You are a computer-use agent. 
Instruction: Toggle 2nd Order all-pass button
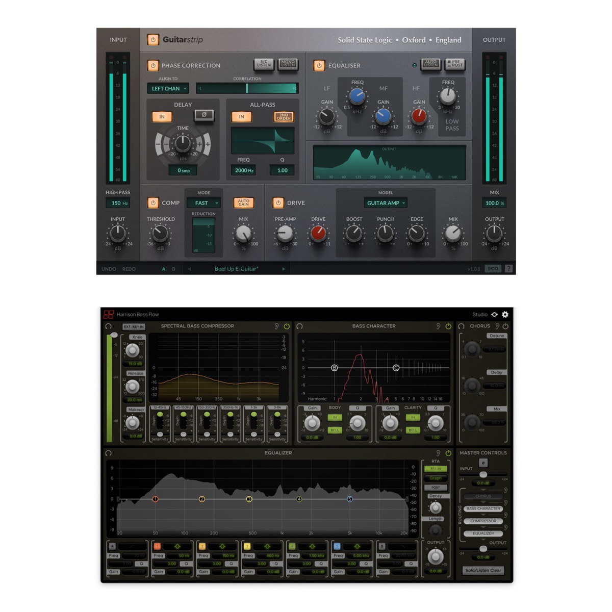[284, 117]
